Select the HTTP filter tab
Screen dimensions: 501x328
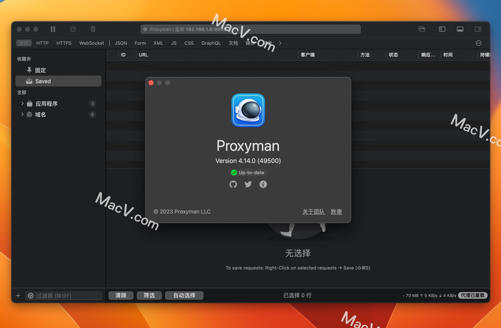(x=42, y=43)
